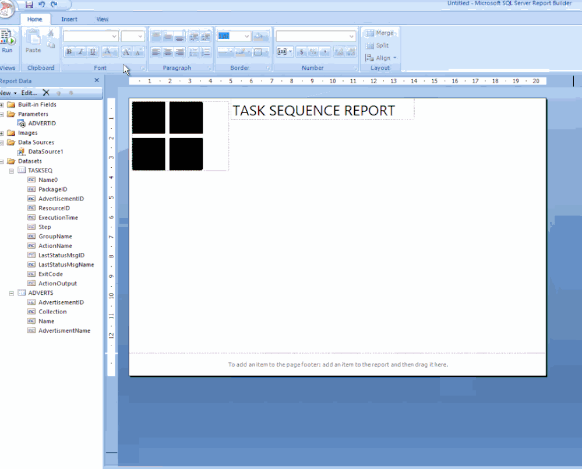The height and width of the screenshot is (469, 582).
Task: Click the Copy icon below Cut
Action: (x=51, y=45)
